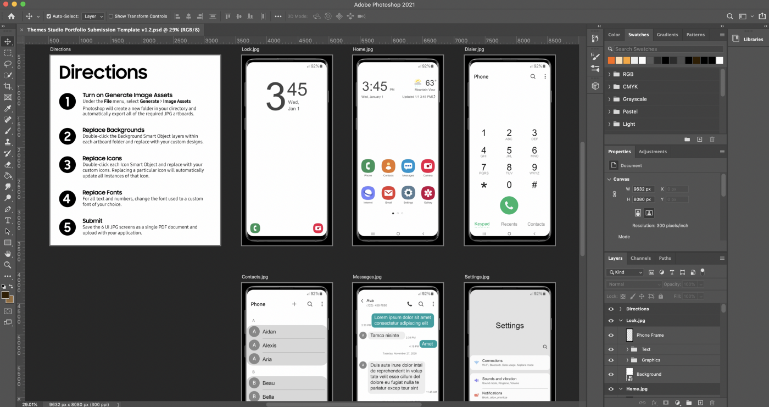Expand the Grayscale swatch group

[x=609, y=99]
